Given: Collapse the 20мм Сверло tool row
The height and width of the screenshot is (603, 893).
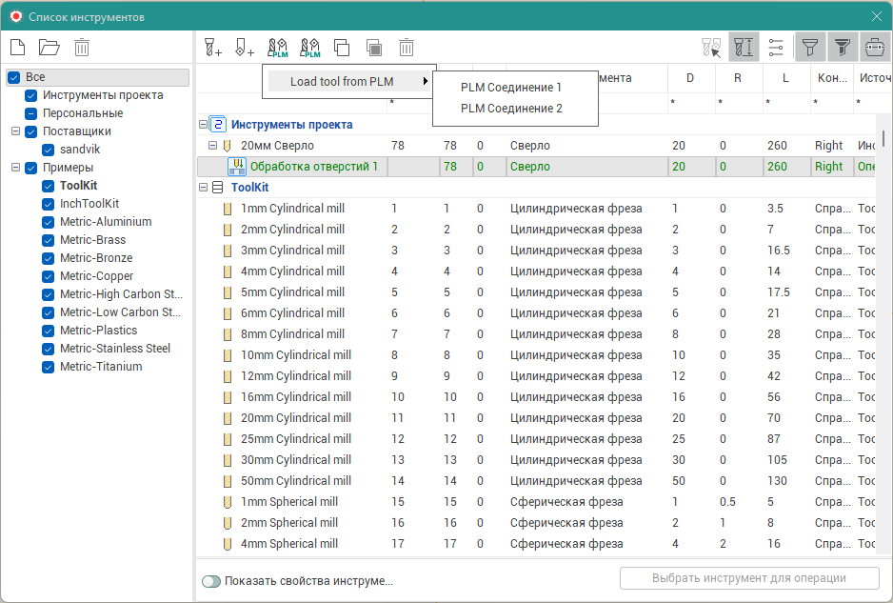Looking at the screenshot, I should click(x=212, y=146).
